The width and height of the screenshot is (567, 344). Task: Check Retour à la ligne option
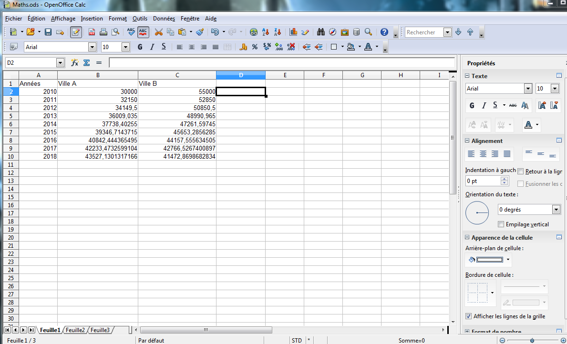coord(521,172)
